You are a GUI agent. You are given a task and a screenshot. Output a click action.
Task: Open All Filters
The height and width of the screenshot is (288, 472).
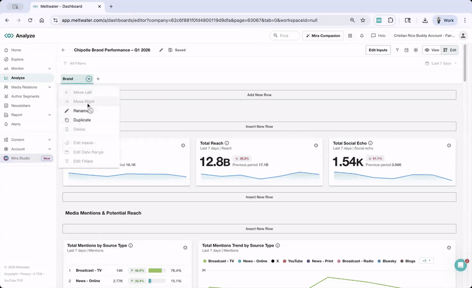click(75, 63)
